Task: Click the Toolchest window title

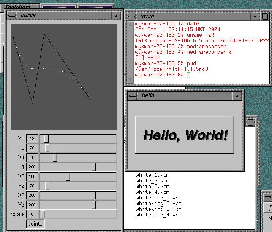Action: click(x=18, y=7)
